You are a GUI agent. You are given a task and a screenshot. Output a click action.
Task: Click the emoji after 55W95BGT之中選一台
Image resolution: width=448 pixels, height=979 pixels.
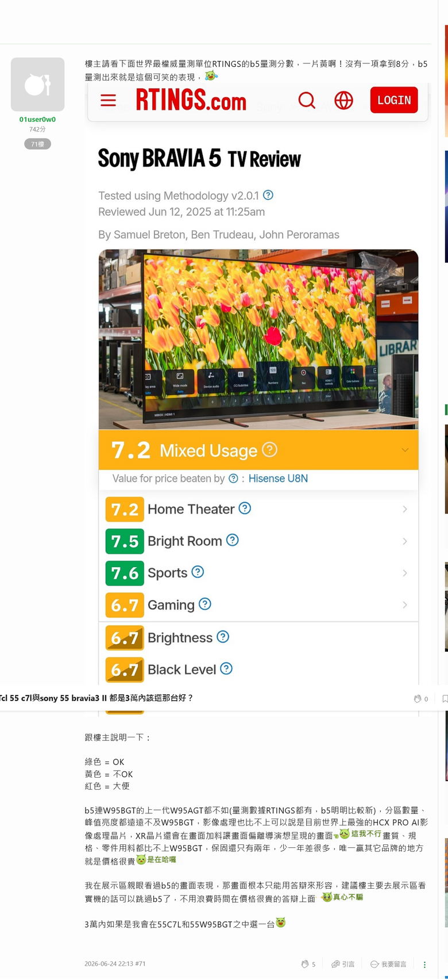[281, 923]
